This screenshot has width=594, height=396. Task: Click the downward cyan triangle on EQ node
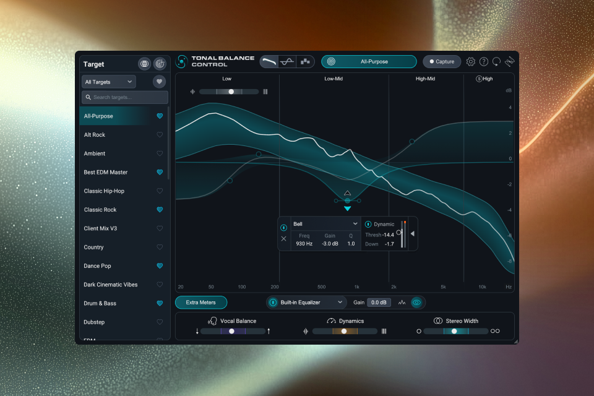347,209
